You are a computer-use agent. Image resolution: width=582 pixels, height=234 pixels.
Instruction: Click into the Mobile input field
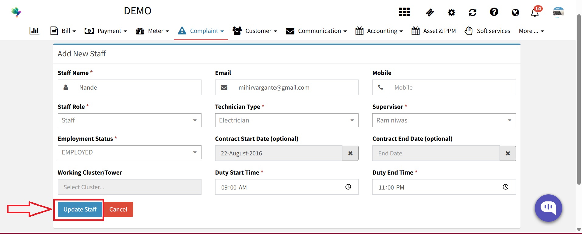click(452, 87)
